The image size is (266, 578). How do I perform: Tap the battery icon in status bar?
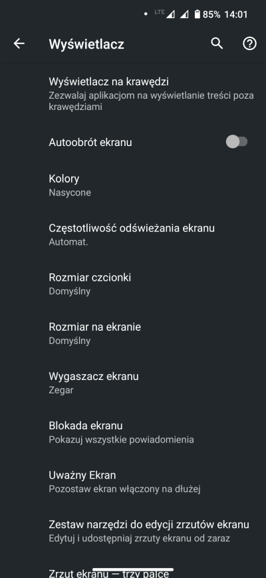pos(198,15)
